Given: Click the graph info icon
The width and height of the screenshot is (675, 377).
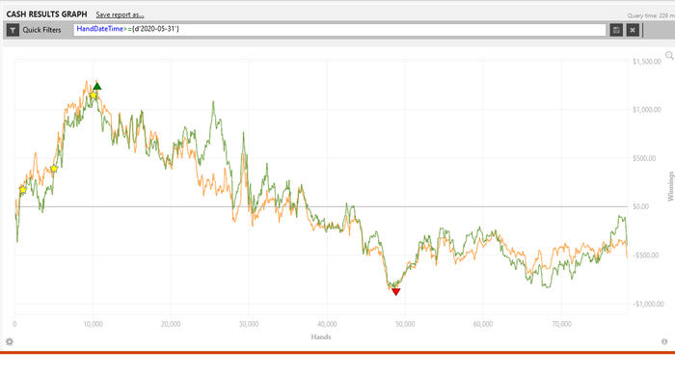Looking at the screenshot, I should coord(664,341).
